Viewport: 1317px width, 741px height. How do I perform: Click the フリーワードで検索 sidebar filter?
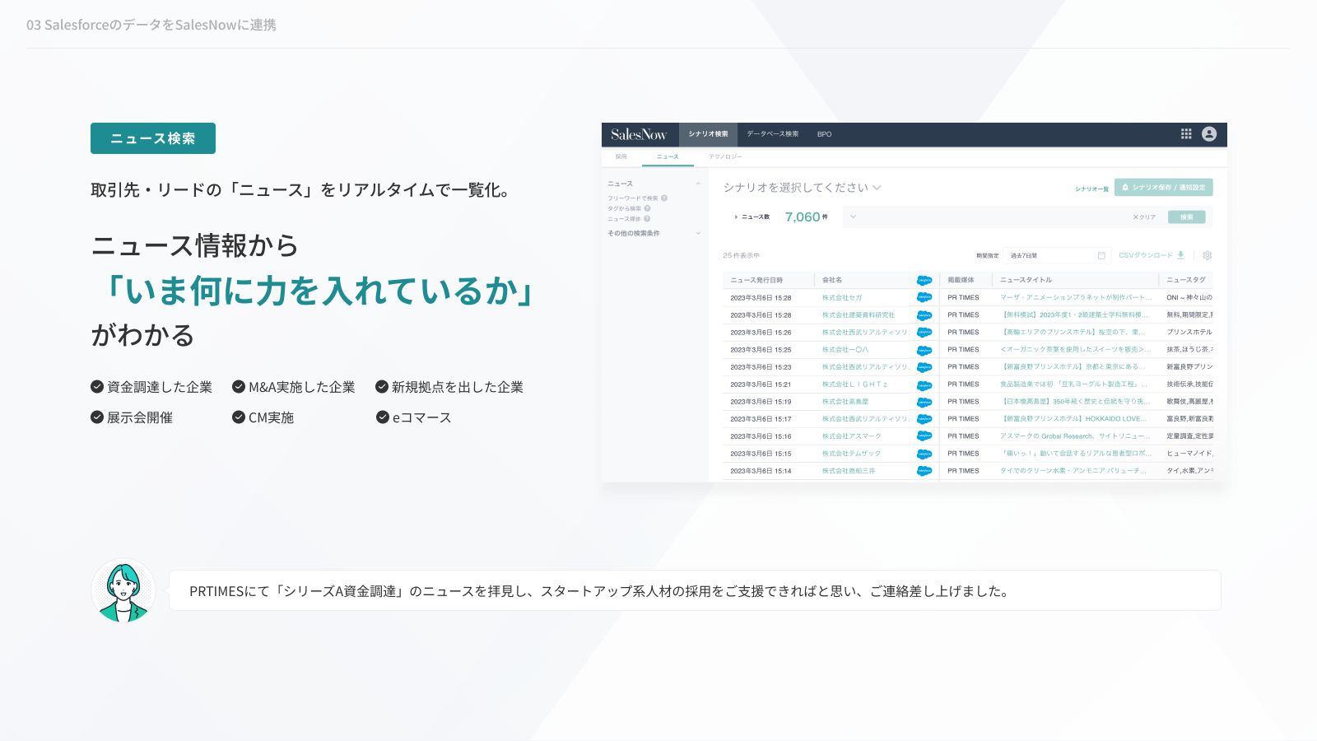pos(633,198)
